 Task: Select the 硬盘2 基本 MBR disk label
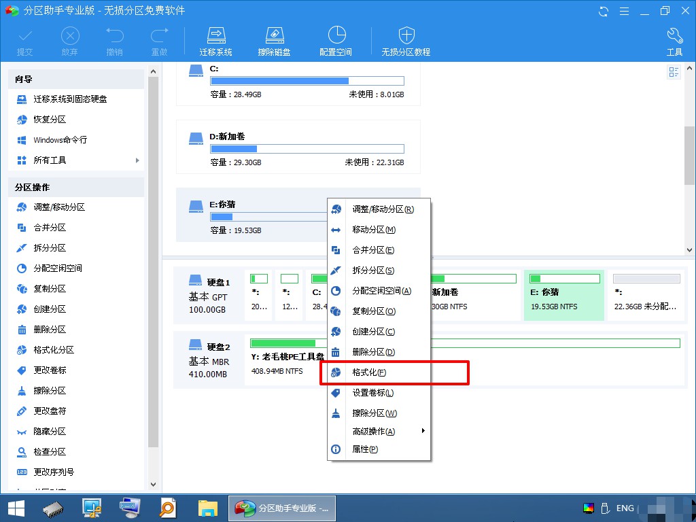point(209,360)
